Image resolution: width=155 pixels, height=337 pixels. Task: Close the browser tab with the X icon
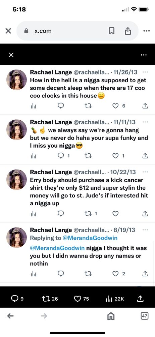[8, 31]
